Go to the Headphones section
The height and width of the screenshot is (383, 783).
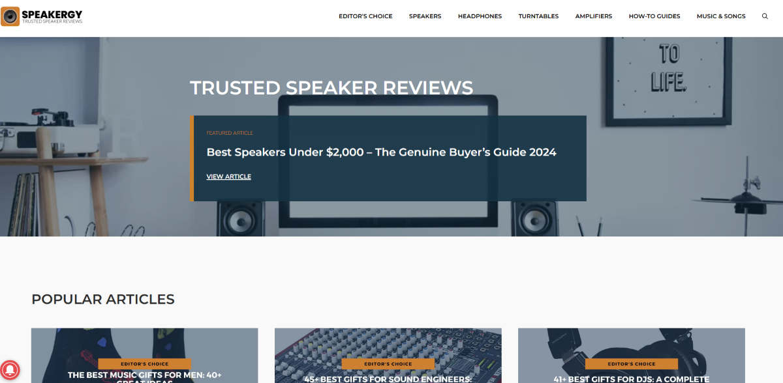[x=480, y=16]
